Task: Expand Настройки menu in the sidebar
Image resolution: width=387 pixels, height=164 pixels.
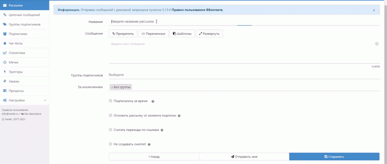Action: tap(25, 100)
